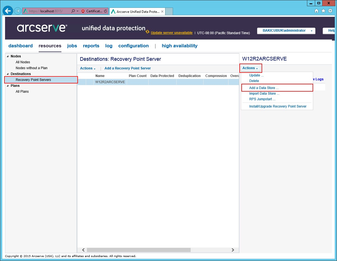The image size is (337, 261).
Task: Switch to the jobs tab
Action: 72,46
